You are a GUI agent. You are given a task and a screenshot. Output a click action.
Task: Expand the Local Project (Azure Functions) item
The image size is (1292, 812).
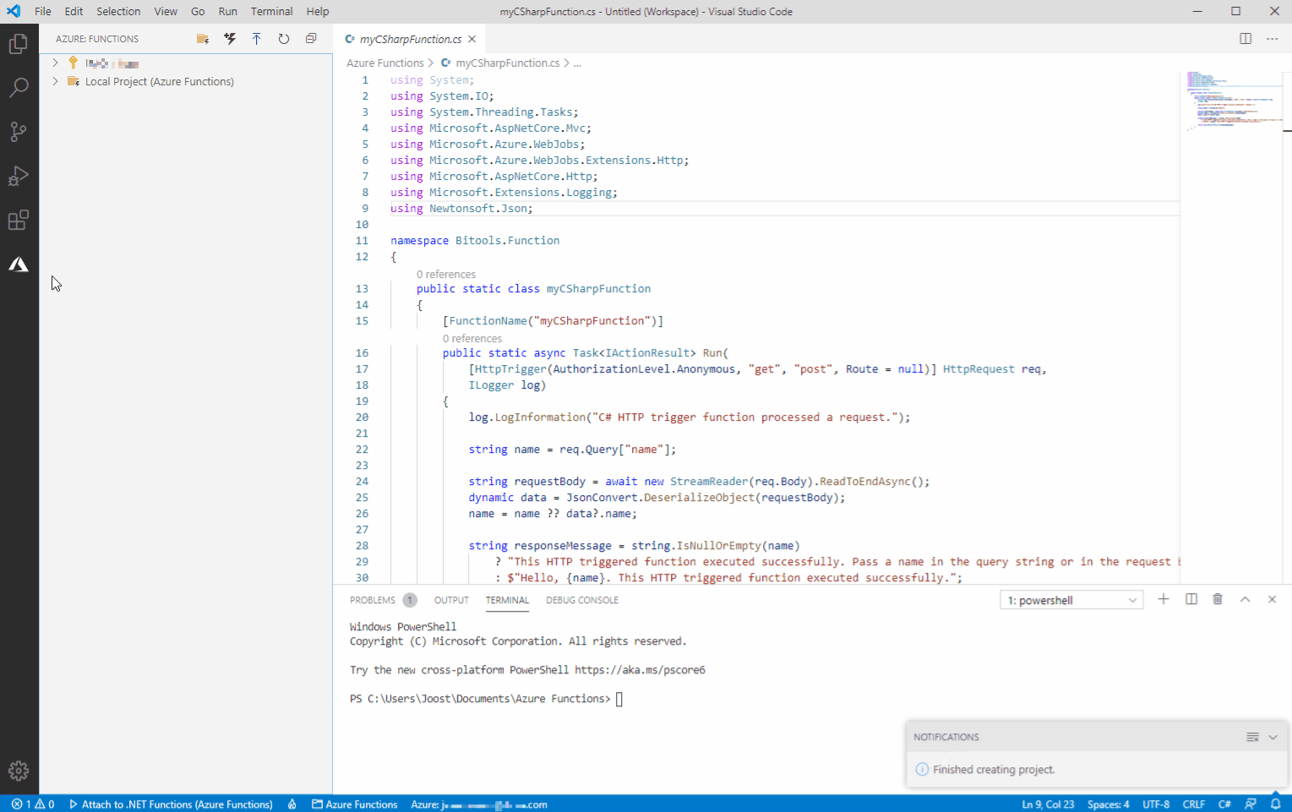point(55,81)
